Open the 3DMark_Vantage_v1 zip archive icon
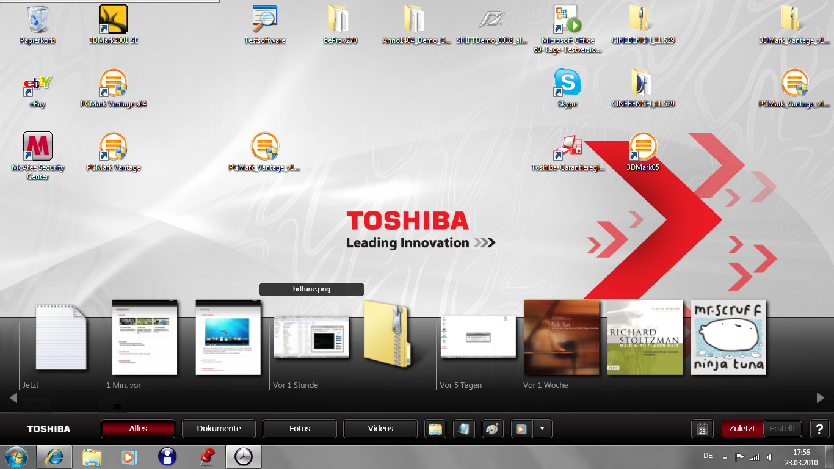The height and width of the screenshot is (469, 834). [x=795, y=24]
